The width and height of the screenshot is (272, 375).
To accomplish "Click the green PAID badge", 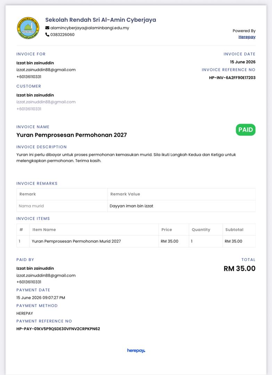I will click(246, 130).
